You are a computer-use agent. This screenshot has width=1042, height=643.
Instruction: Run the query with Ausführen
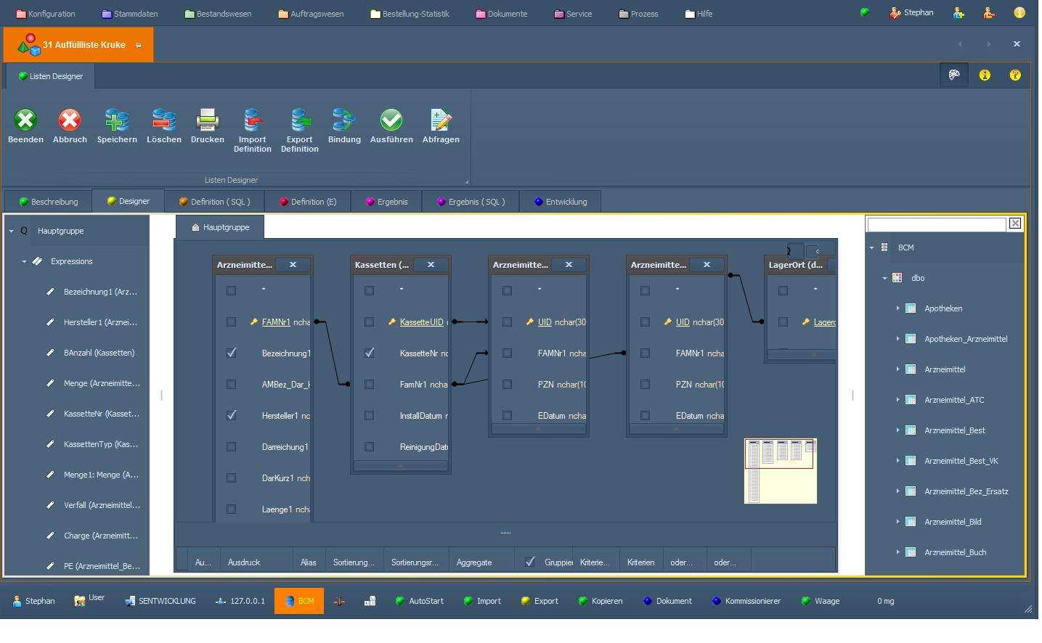pos(391,120)
